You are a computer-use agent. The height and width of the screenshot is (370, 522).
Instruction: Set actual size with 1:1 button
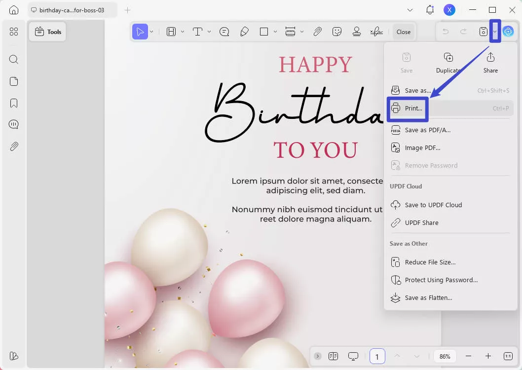point(508,356)
